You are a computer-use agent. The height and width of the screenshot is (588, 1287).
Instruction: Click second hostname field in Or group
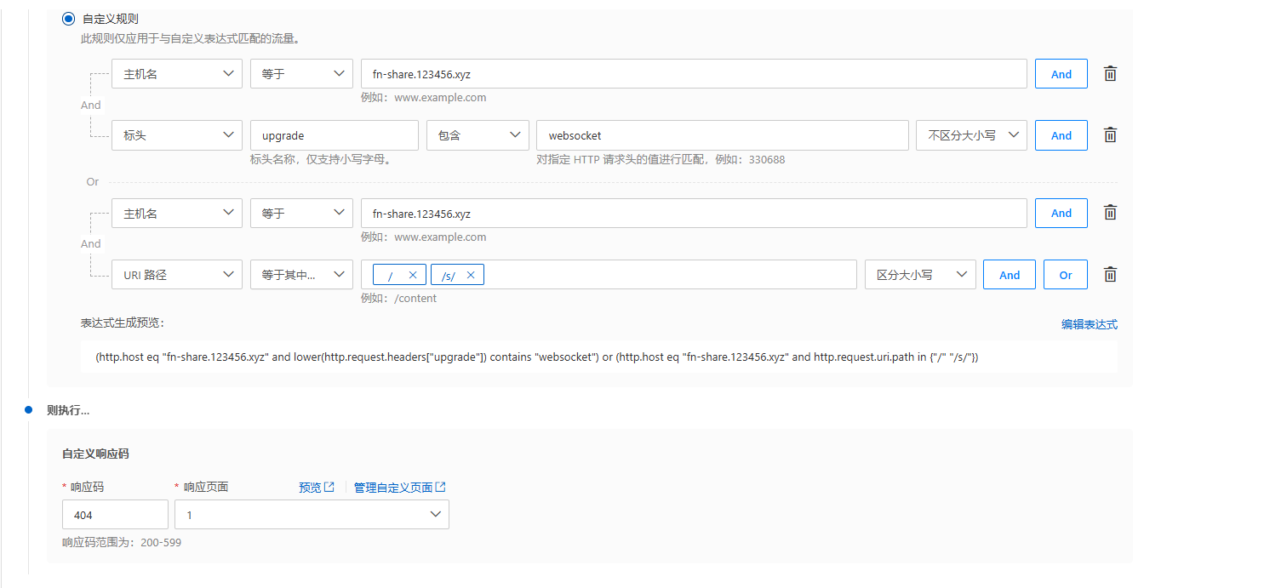pos(694,214)
